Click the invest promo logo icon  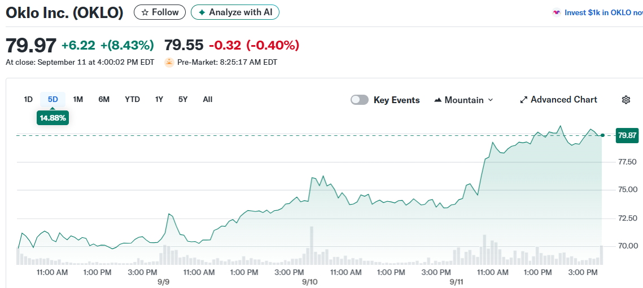point(557,13)
